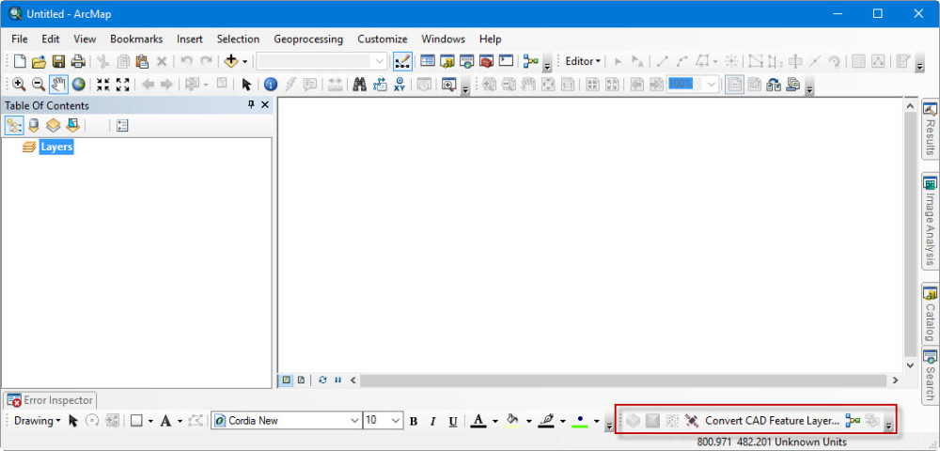This screenshot has height=451, width=940.
Task: Open the Python window icon
Action: click(x=507, y=61)
